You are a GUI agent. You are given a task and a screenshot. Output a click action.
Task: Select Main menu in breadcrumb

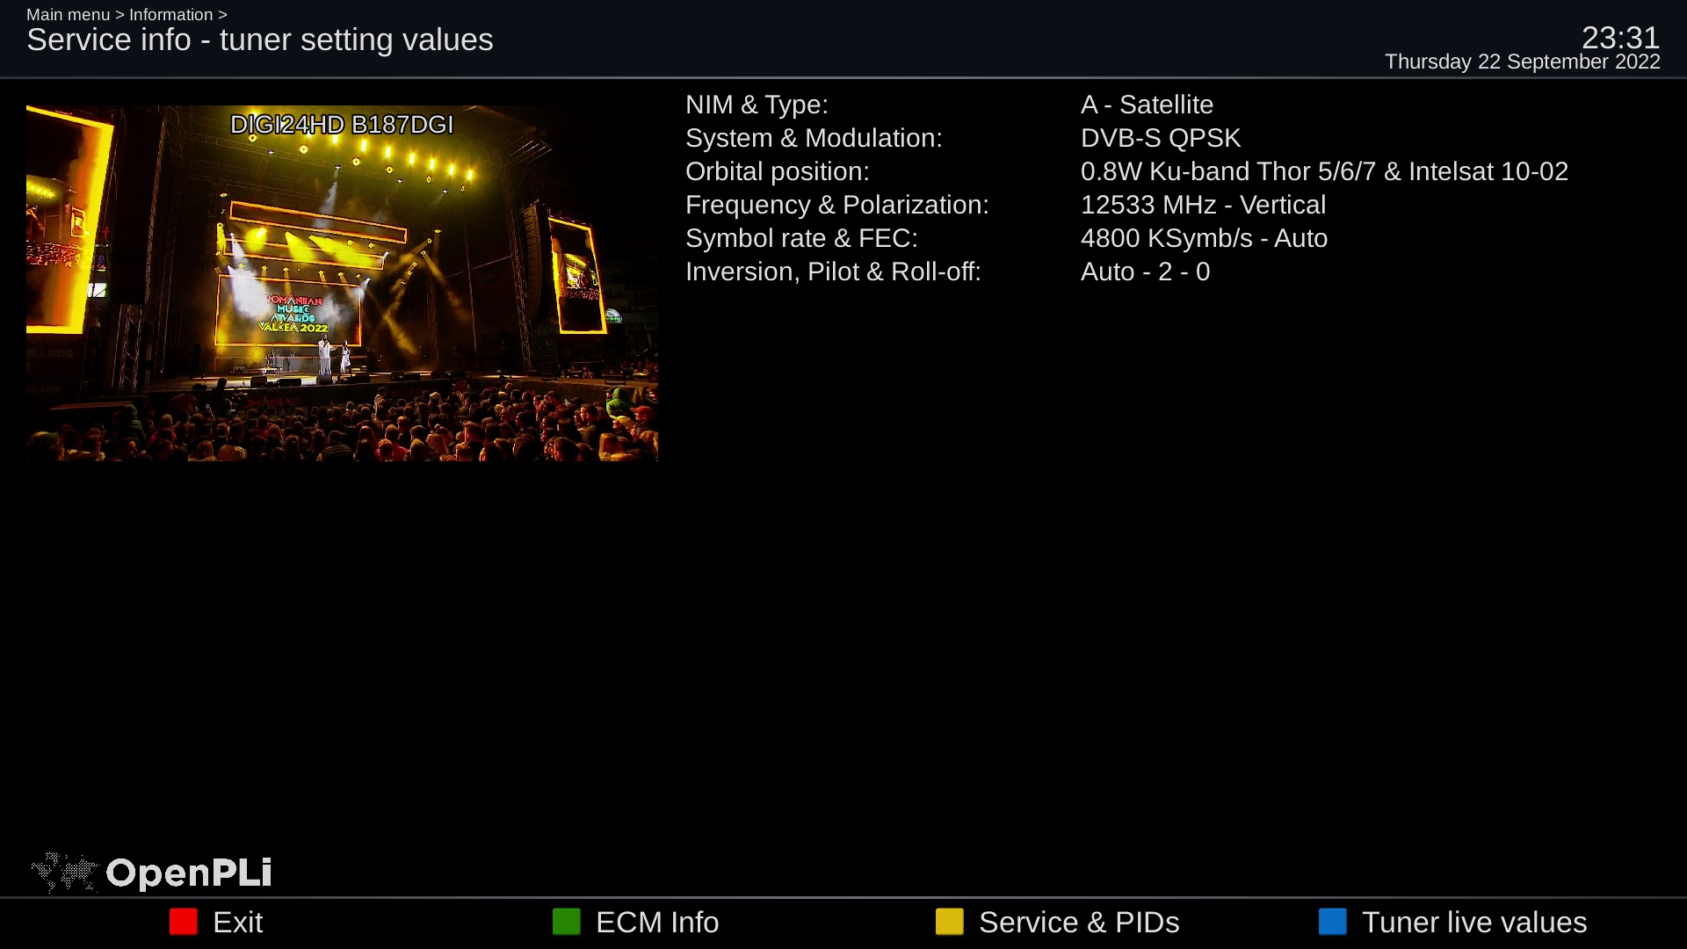(x=68, y=15)
